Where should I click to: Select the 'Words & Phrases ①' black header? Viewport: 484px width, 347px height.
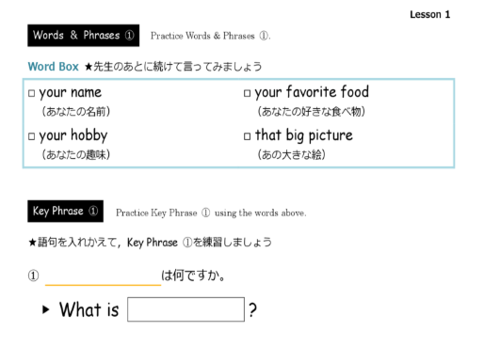click(x=84, y=36)
